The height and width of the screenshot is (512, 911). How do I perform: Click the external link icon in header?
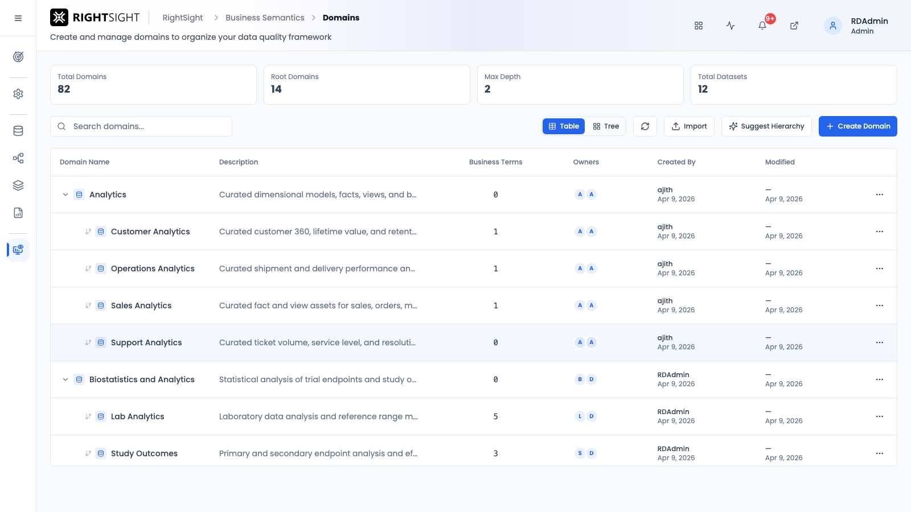[x=794, y=26]
